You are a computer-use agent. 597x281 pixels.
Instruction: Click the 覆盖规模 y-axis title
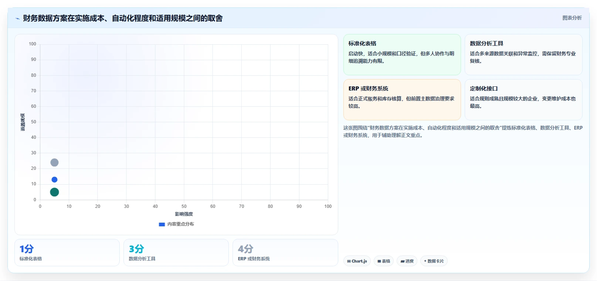(23, 122)
